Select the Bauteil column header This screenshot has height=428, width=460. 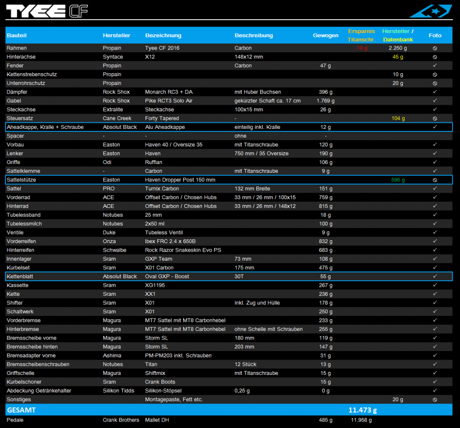[17, 36]
